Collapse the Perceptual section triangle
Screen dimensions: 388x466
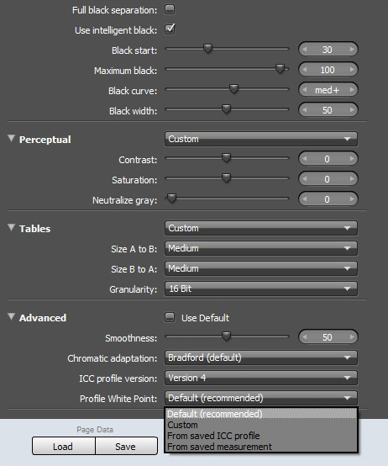pos(11,139)
